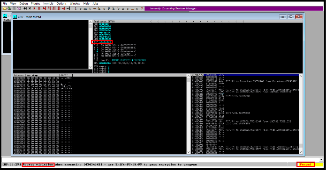Click the Hex dump column header

tap(43, 75)
